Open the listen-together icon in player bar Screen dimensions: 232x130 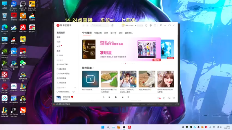tap(169, 98)
